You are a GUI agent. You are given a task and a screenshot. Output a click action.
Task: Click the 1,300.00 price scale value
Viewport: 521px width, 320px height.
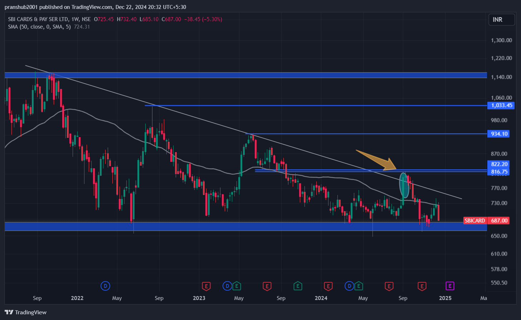(x=501, y=40)
